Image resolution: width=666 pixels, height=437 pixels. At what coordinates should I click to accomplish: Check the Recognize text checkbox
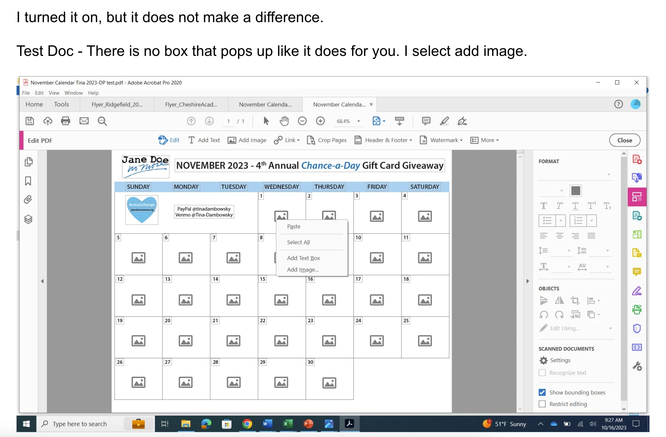(542, 373)
